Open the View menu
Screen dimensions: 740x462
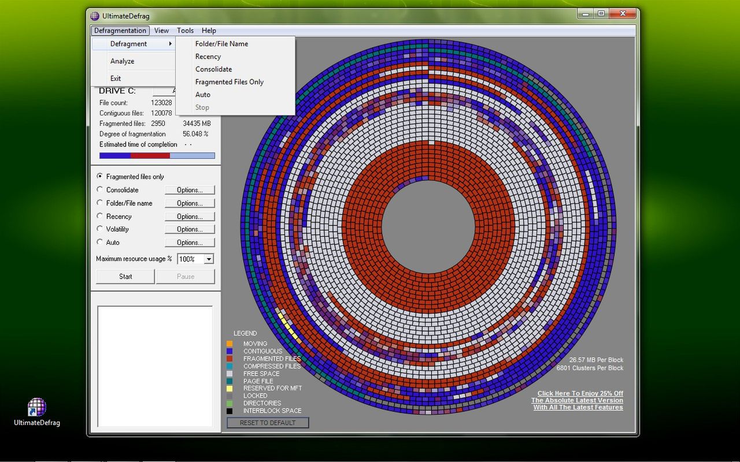(161, 31)
